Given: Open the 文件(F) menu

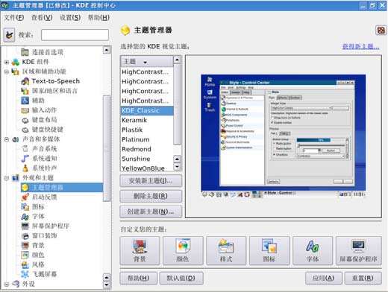Looking at the screenshot, I should click(14, 17).
